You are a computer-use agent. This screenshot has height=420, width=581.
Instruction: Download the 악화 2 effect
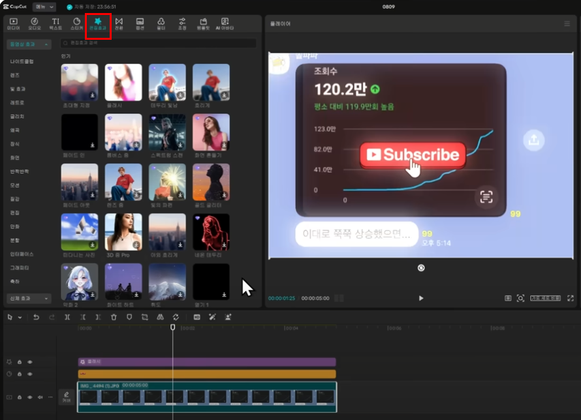point(93,295)
